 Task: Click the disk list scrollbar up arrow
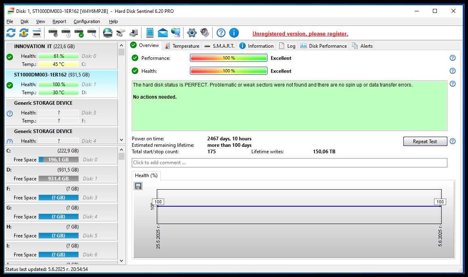click(x=121, y=45)
